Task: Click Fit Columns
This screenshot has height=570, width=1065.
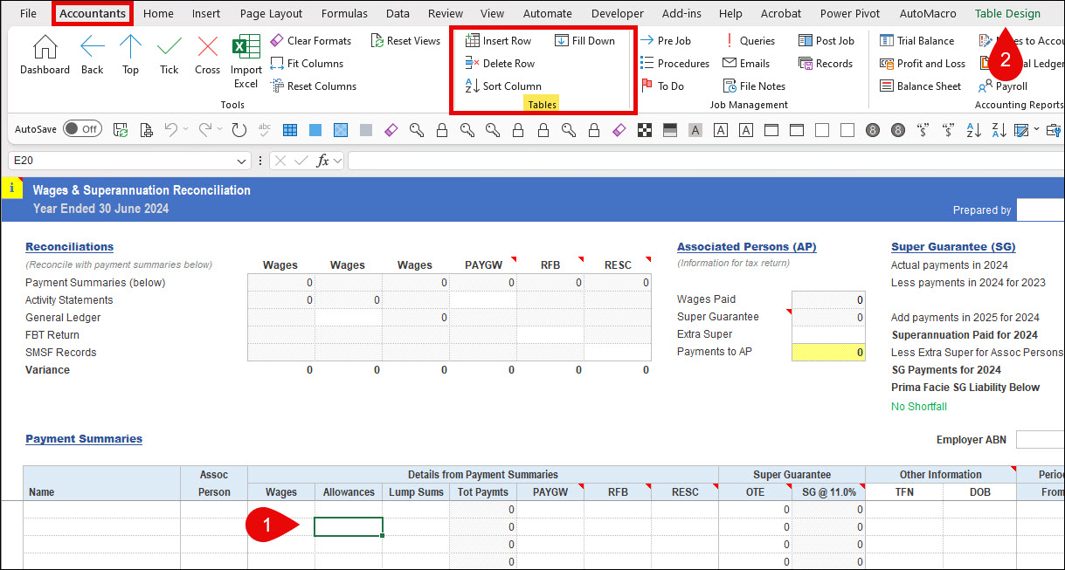Action: pos(307,64)
